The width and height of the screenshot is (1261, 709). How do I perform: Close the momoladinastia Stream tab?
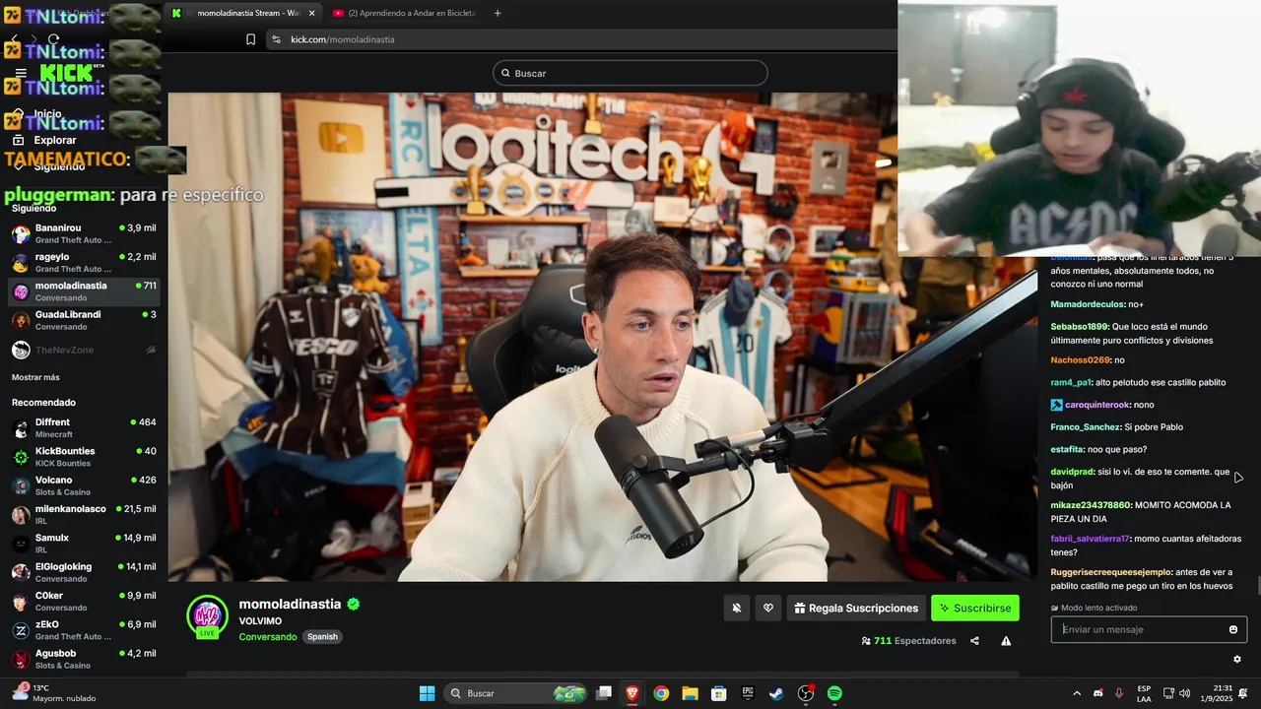coord(312,13)
